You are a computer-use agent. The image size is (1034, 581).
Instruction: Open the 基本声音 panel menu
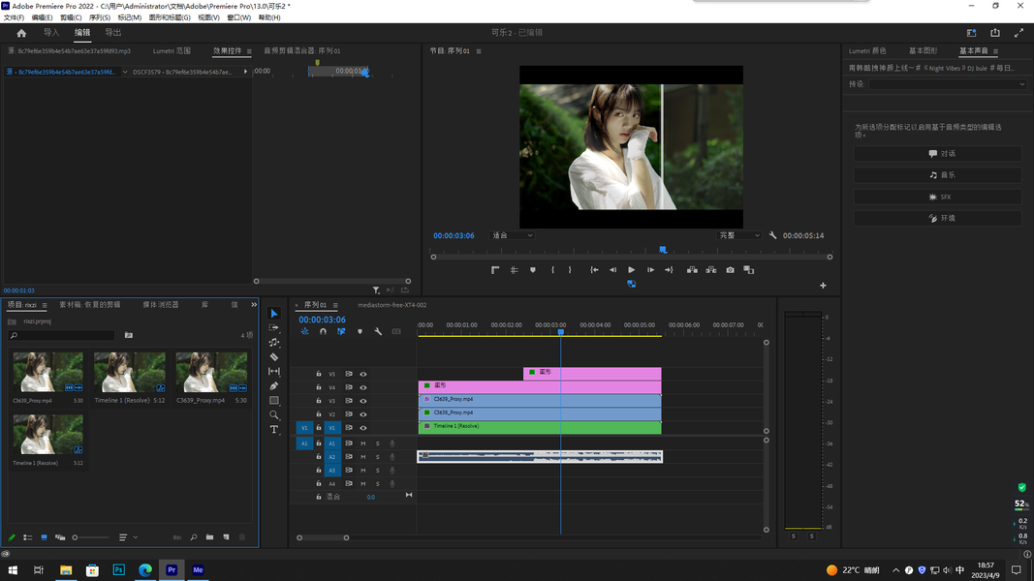tap(996, 50)
